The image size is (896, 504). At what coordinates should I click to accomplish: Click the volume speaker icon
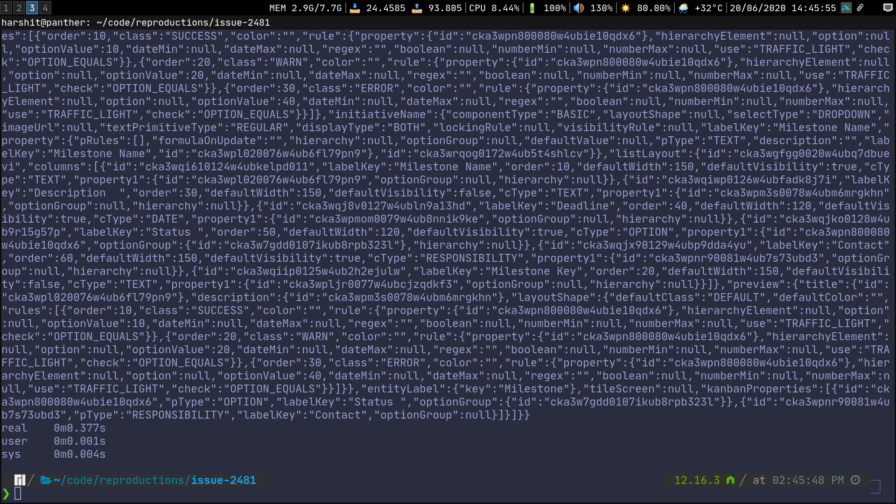(x=579, y=8)
